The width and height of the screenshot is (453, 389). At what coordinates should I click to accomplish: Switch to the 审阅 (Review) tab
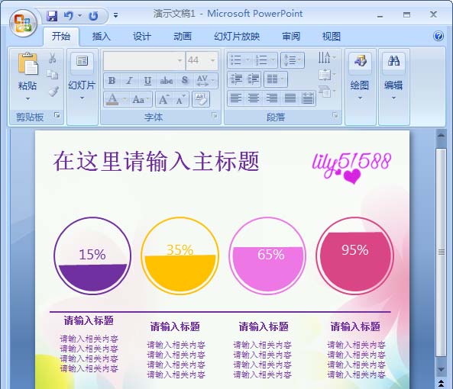291,37
